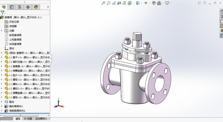Switch to the FeatureManager design tree tab
Image resolution: width=223 pixels, height=122 pixels.
[x=4, y=7]
